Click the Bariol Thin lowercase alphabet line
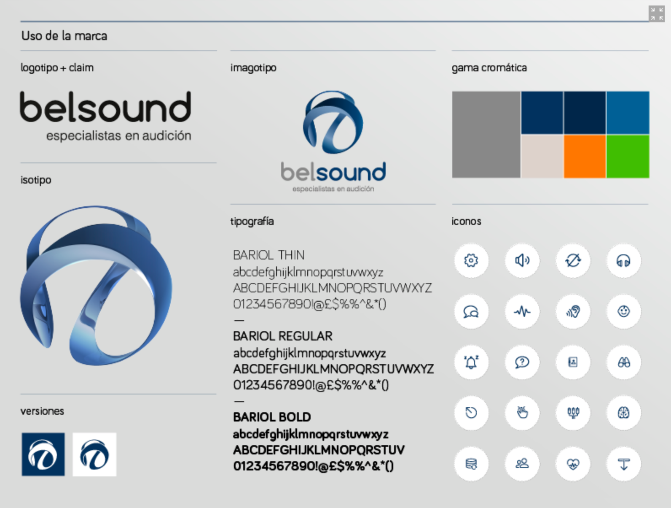This screenshot has width=671, height=508. (308, 272)
